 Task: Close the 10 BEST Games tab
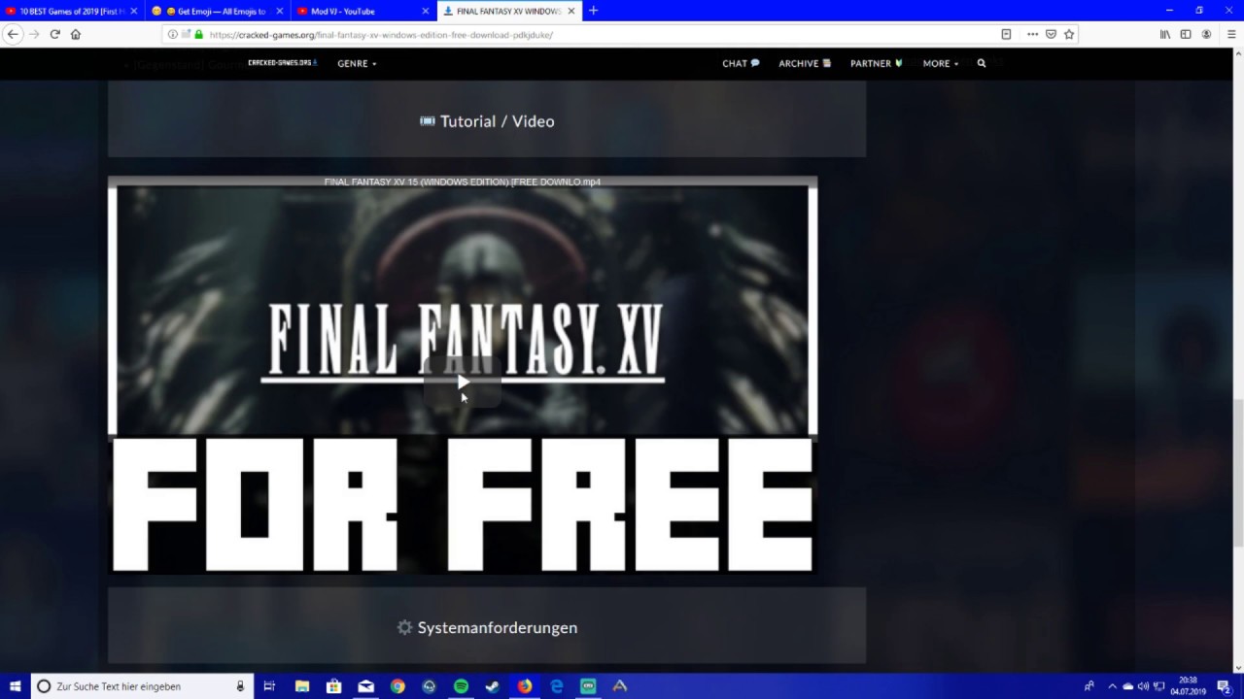point(134,11)
